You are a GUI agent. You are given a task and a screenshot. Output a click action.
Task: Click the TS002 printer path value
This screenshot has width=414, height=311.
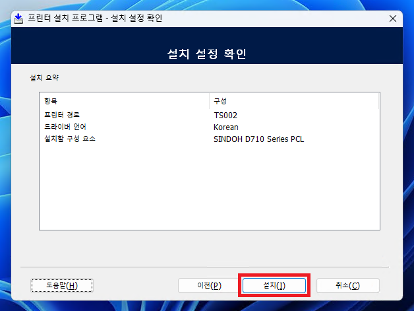pyautogui.click(x=225, y=115)
